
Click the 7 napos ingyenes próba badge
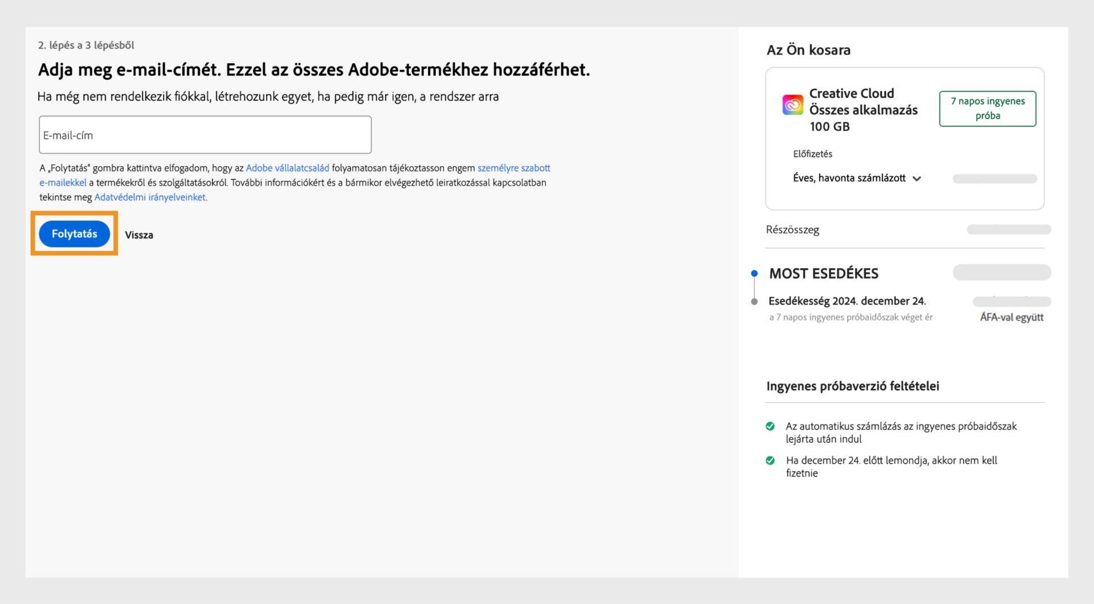(987, 108)
